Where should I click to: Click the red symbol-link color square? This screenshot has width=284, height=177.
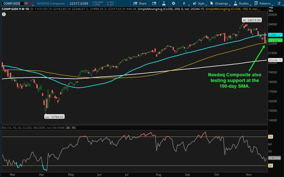(32, 3)
